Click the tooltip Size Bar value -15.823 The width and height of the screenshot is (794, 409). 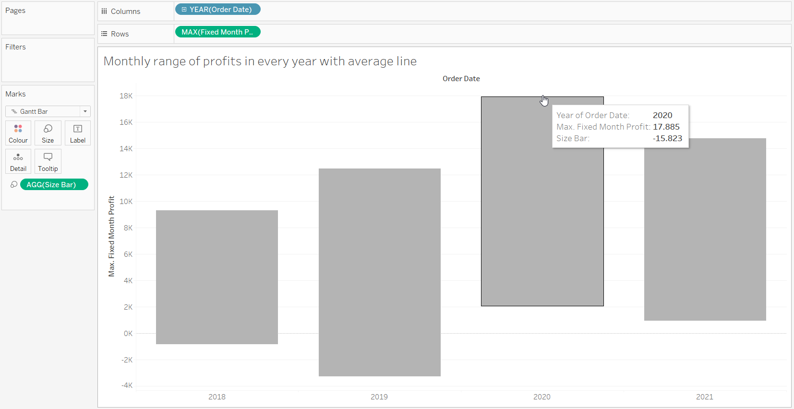pos(667,138)
